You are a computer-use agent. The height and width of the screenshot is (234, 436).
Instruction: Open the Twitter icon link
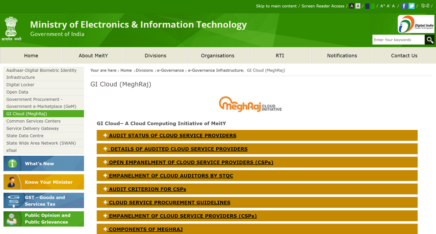(x=412, y=6)
